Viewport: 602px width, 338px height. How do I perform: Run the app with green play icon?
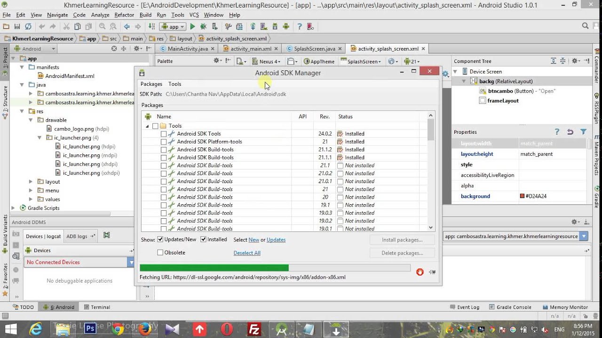coord(192,27)
